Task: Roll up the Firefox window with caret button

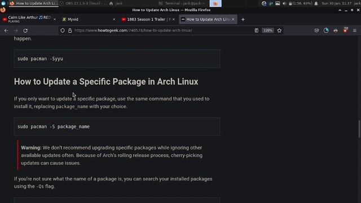Action: click(340, 10)
